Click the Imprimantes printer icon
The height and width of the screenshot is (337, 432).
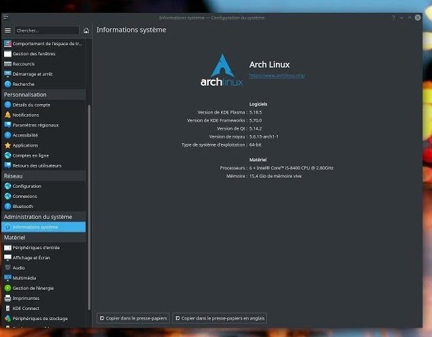[7, 299]
